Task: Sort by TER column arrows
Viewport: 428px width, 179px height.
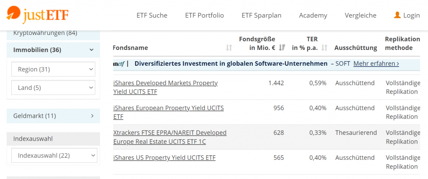Action: [x=324, y=48]
